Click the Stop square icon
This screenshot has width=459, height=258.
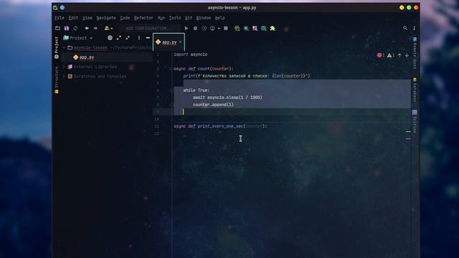click(226, 29)
